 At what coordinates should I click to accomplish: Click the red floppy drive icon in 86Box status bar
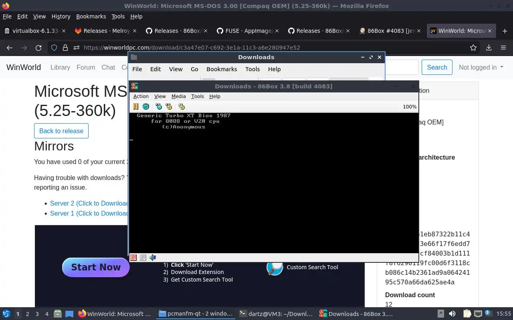click(133, 258)
